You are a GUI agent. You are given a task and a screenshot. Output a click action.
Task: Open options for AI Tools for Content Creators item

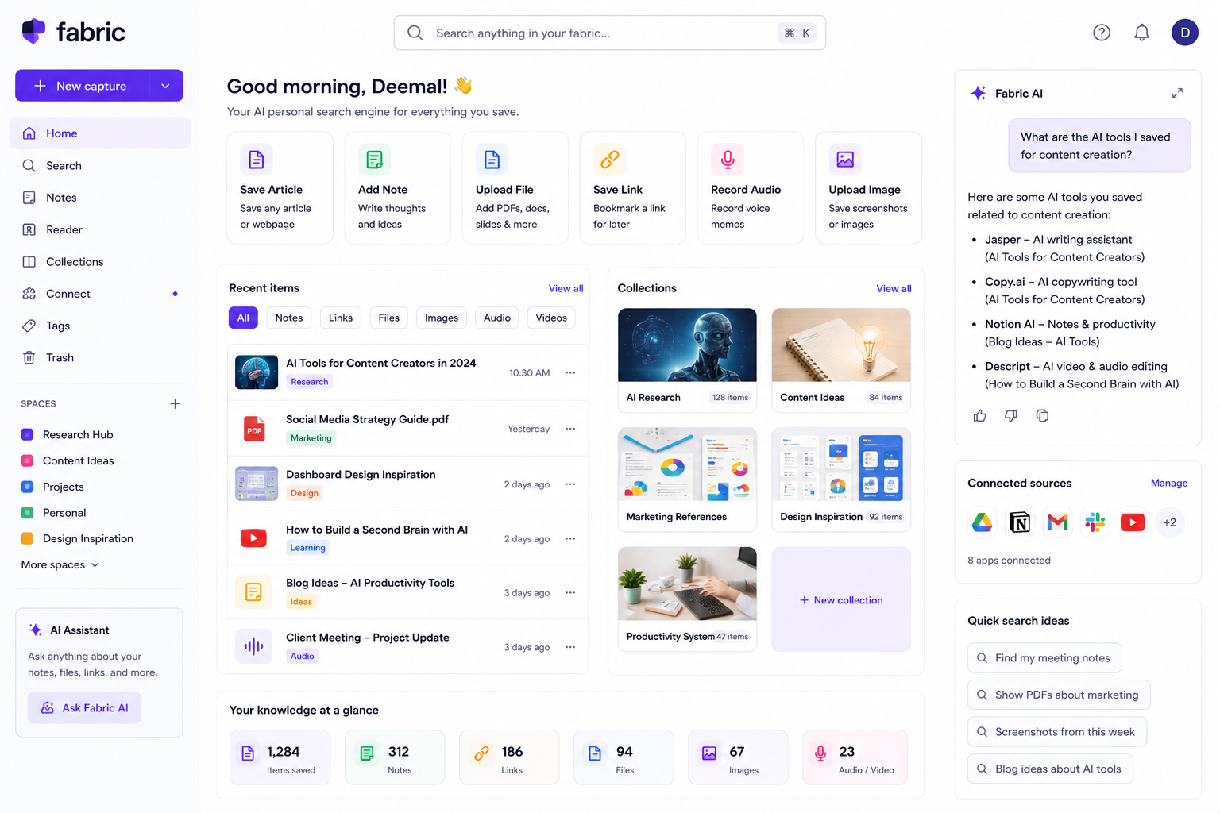tap(570, 373)
